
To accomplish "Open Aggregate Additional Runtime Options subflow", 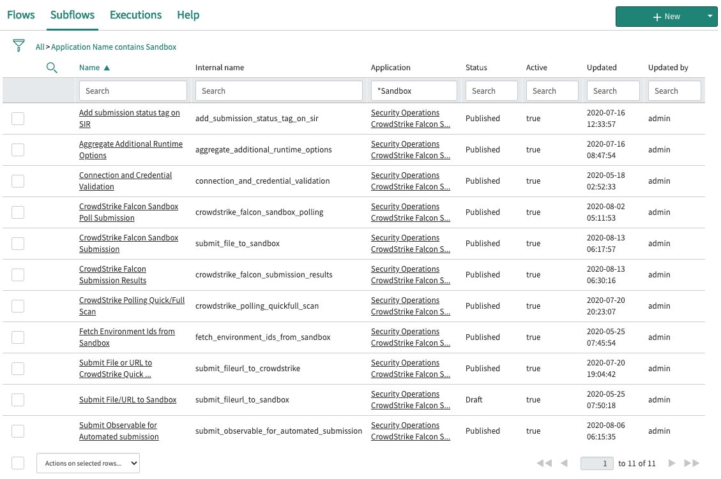I will point(130,150).
